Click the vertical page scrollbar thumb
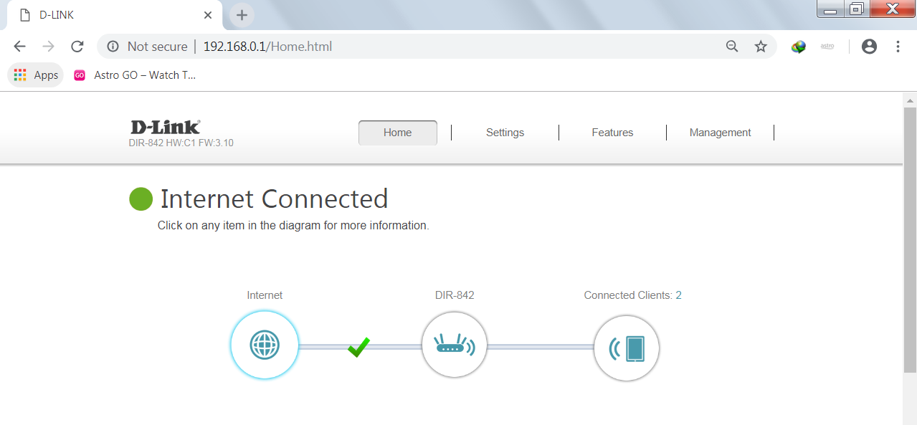Screen dimensions: 917x425 click(x=910, y=240)
